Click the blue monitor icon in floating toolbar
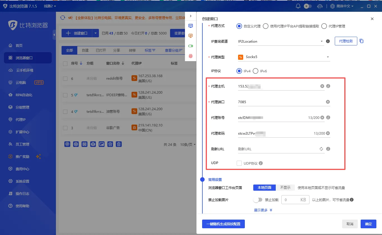The image size is (382, 235). pos(191,26)
